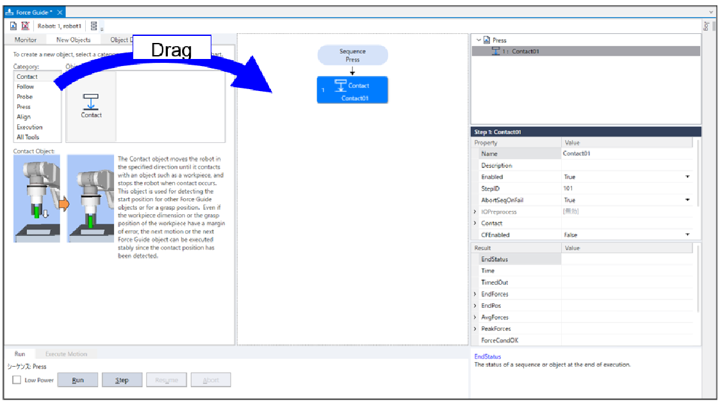Close the Force Guide tab
720x402 pixels.
60,12
